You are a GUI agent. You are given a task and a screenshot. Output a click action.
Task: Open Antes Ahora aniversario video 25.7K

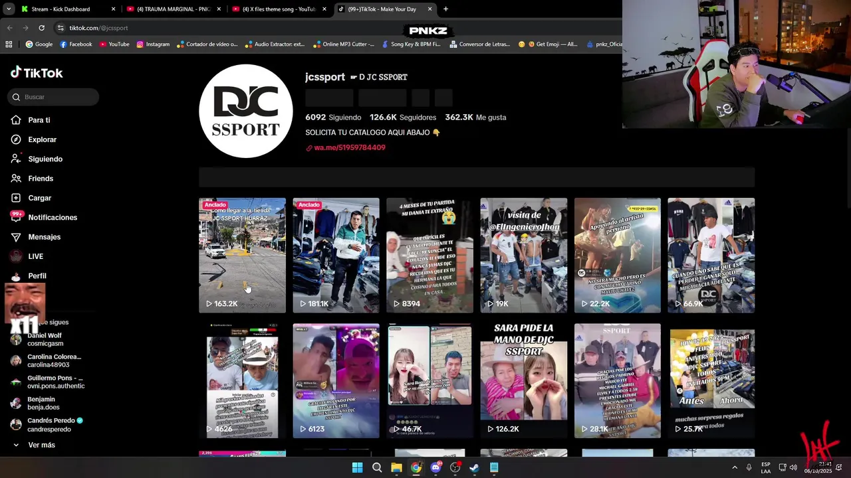pyautogui.click(x=711, y=380)
